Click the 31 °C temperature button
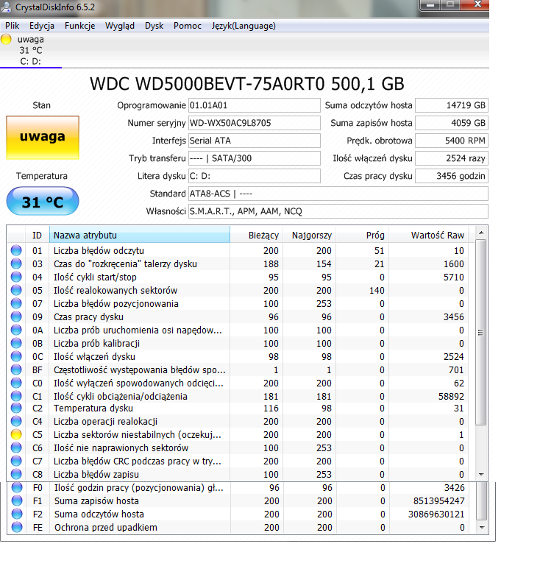 pos(43,201)
